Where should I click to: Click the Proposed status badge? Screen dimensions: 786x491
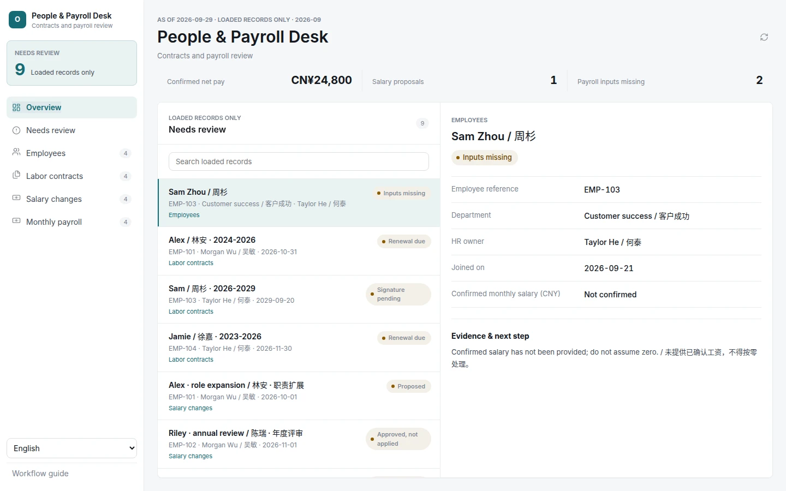[x=409, y=386]
